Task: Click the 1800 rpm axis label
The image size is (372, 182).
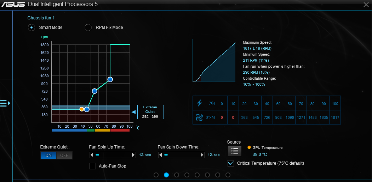Action: 45,45
